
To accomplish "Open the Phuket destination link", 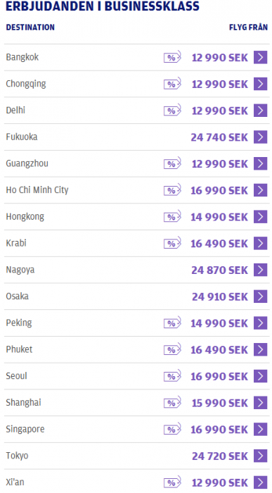I will point(19,349).
